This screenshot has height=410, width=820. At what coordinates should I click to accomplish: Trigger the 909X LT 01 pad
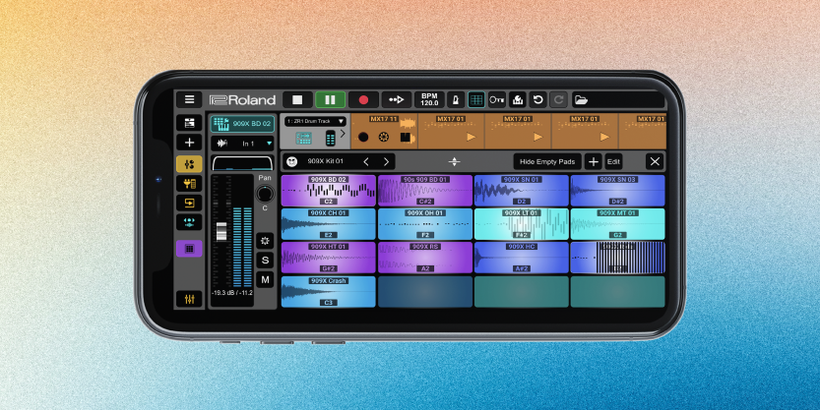[522, 224]
